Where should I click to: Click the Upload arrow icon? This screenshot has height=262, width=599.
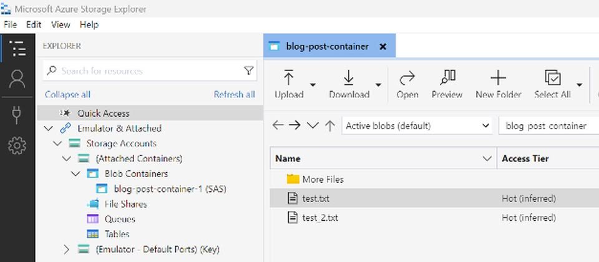pos(289,77)
